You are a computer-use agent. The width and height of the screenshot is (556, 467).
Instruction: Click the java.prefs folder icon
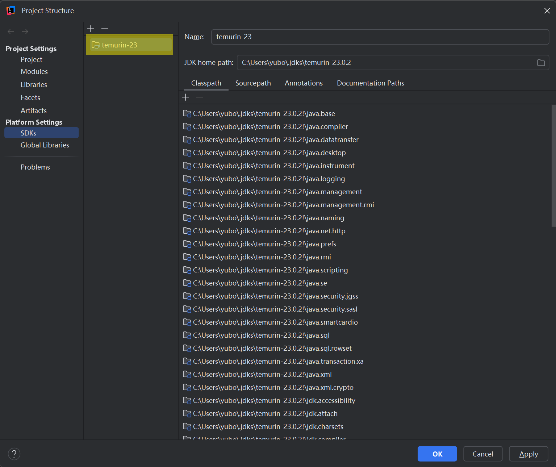(187, 244)
